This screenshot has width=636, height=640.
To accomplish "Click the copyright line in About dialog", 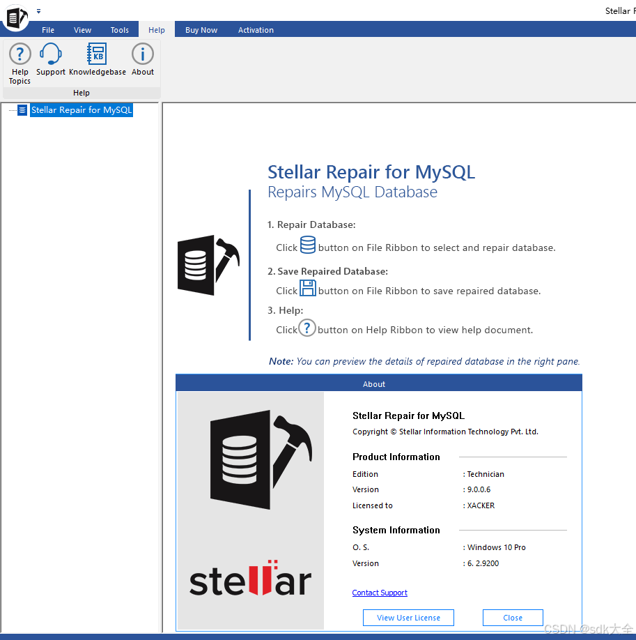I will click(445, 432).
